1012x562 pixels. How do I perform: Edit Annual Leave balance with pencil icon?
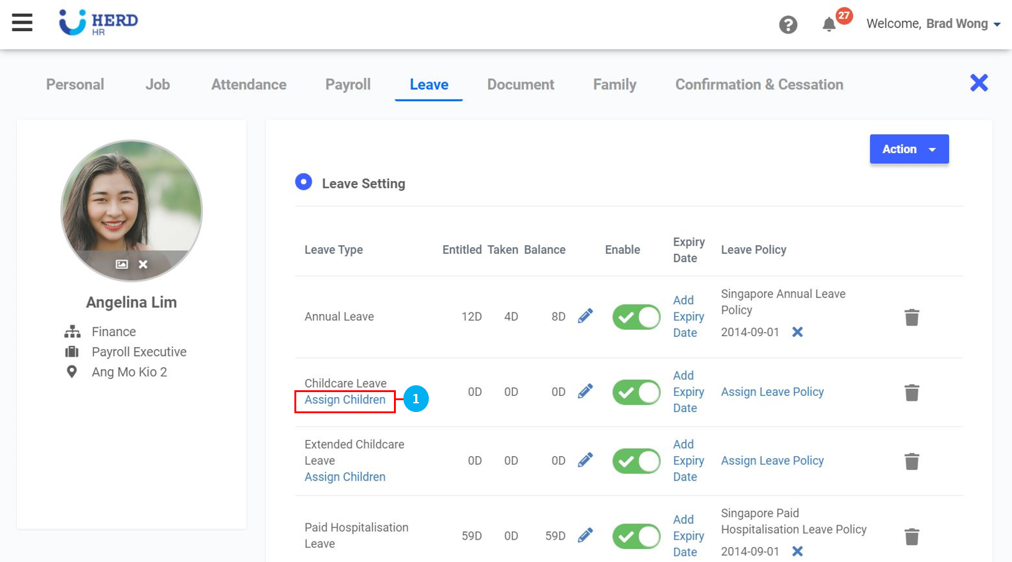point(585,316)
